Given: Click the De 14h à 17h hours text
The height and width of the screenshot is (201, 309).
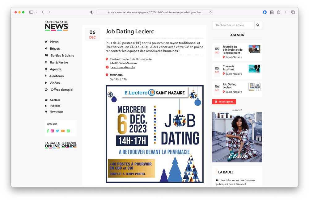Looking at the screenshot, I should [118, 79].
